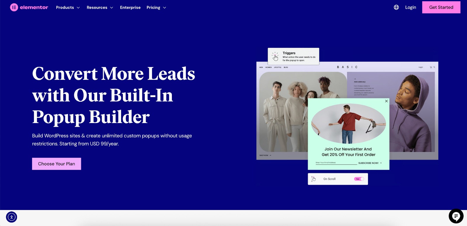The image size is (467, 226).
Task: Click the Choose Your Plan button
Action: click(x=57, y=164)
